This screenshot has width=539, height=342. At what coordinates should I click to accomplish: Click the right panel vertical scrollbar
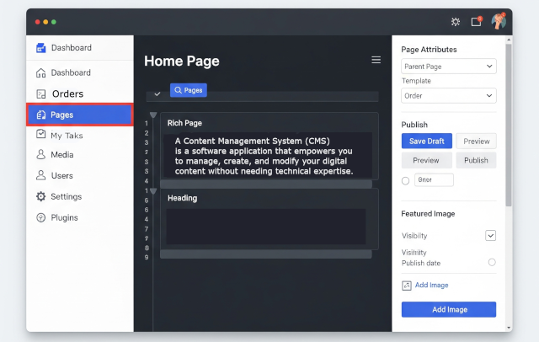pos(508,126)
